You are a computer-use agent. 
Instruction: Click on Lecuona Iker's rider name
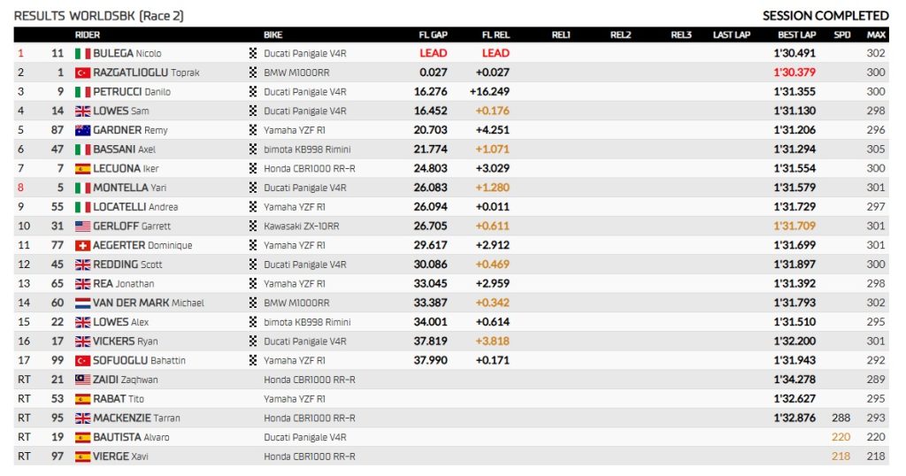(128, 168)
